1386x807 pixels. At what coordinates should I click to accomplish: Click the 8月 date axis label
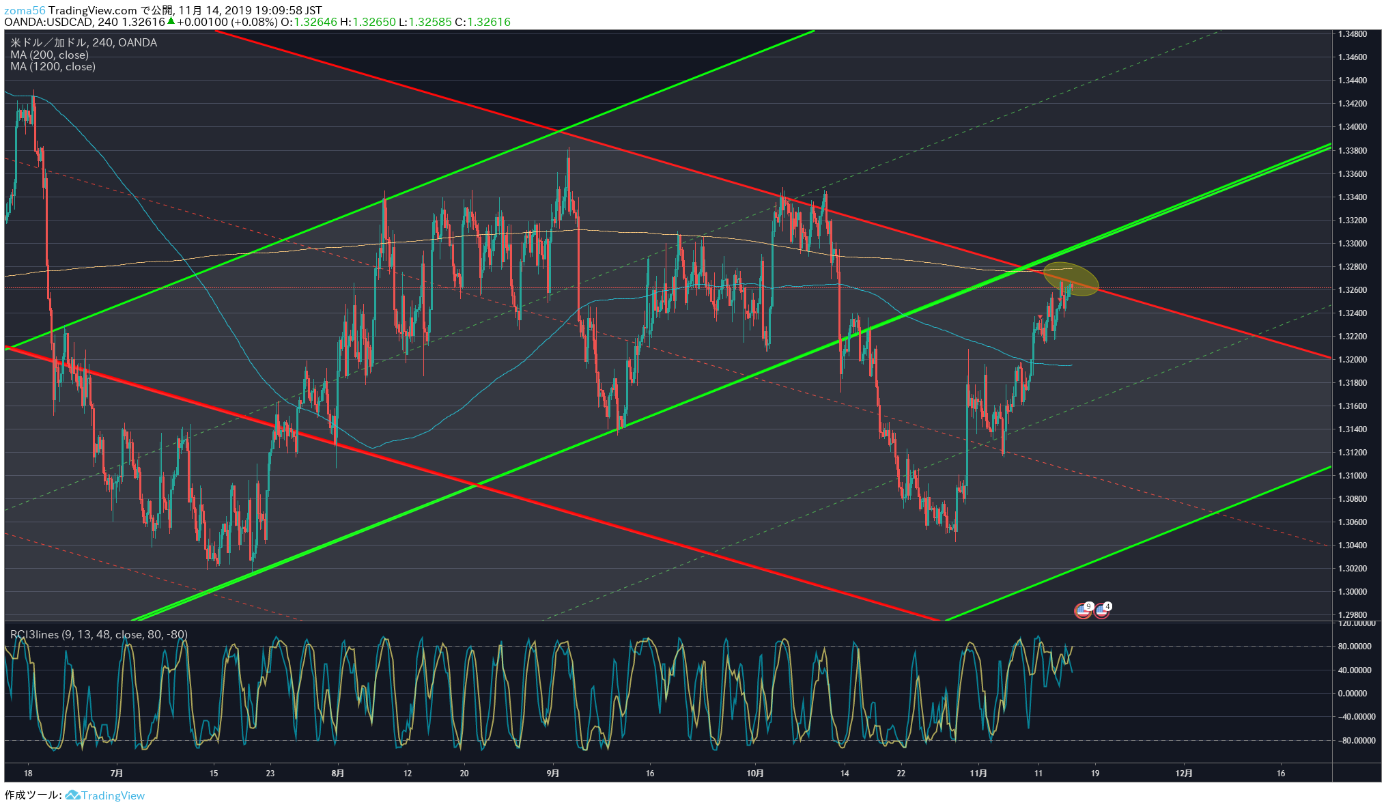(337, 774)
